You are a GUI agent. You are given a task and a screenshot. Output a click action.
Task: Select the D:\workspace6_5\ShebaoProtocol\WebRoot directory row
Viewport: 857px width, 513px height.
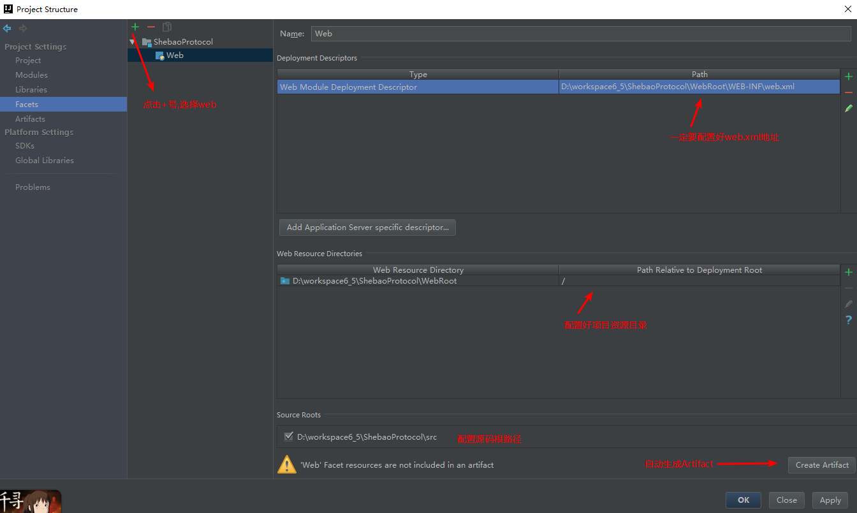pos(559,281)
